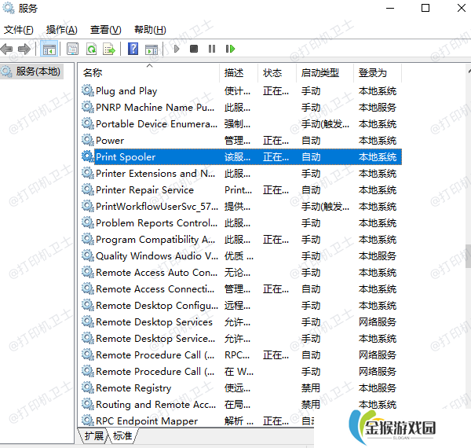Toggle the Show/Hide Console Tree icon
Image resolution: width=471 pixels, height=448 pixels.
pos(49,49)
